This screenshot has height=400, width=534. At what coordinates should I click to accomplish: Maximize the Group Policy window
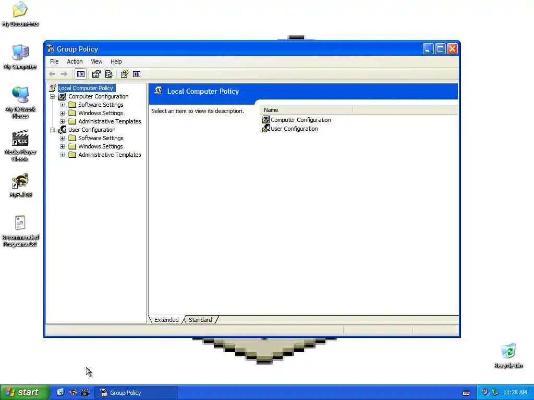click(x=440, y=48)
